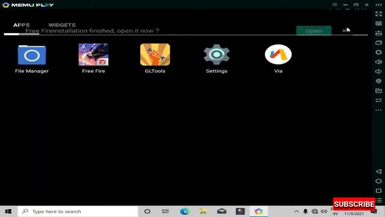Viewport: 385px width, 217px height.
Task: Click the network globe icon in the system tray
Action: [315, 212]
